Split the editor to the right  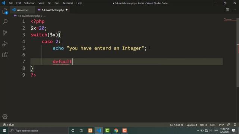click(227, 10)
